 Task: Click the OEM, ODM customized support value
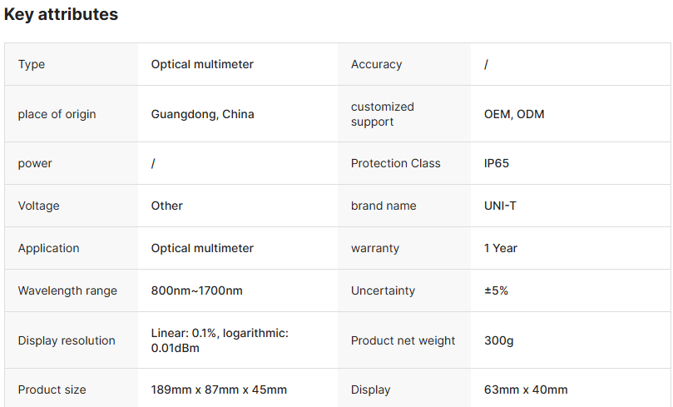(513, 114)
